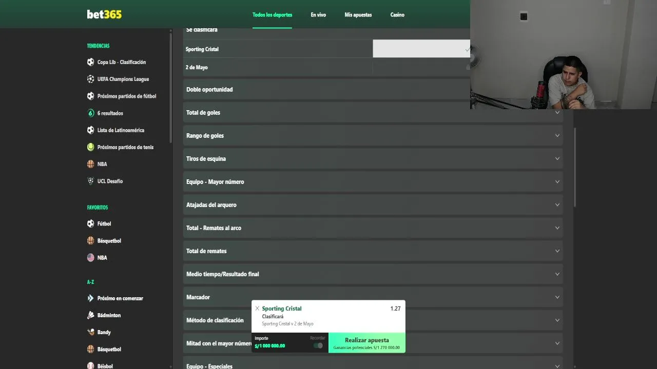Open Próximos partidos de tenis link

pyautogui.click(x=125, y=147)
